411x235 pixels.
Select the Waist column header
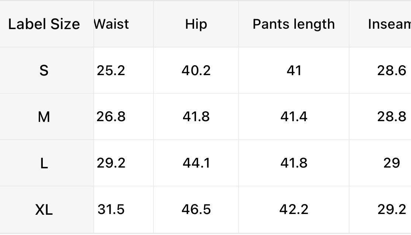point(111,24)
